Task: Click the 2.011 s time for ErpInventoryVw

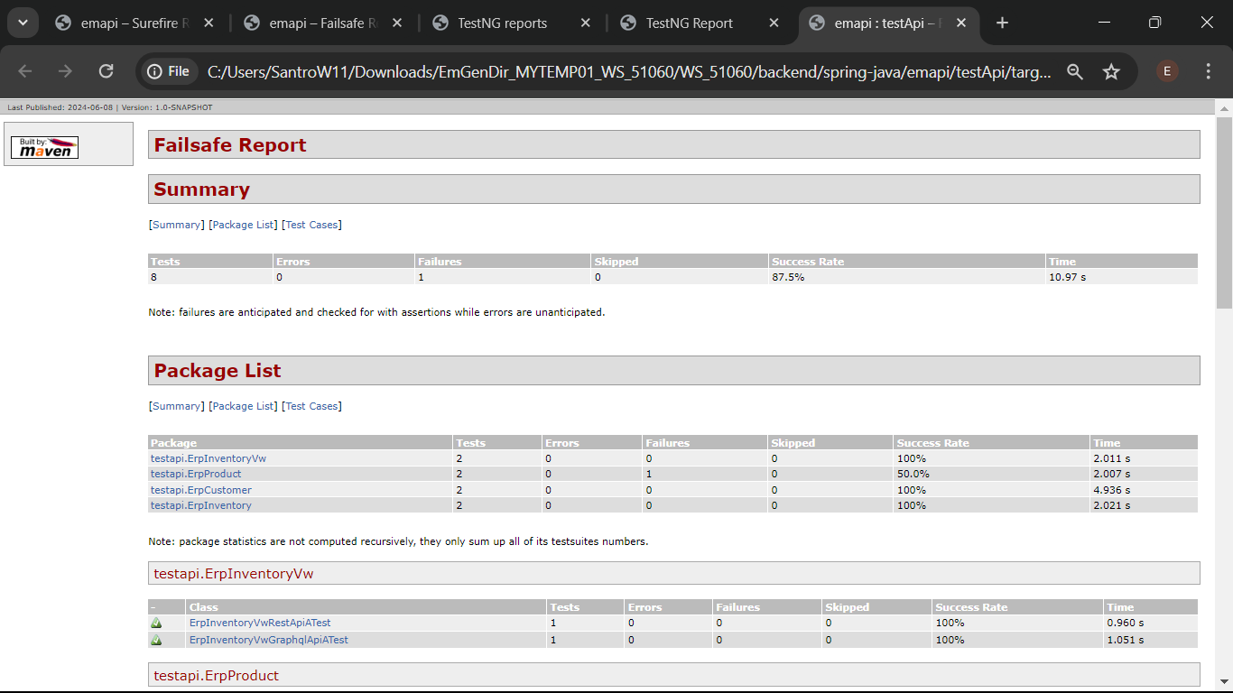Action: (x=1112, y=458)
